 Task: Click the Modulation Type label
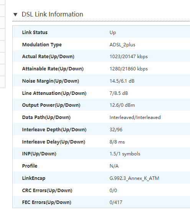tap(42, 45)
